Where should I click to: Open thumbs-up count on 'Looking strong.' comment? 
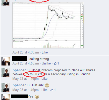pos(56,63)
